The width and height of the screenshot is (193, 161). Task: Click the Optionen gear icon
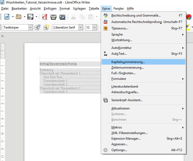[x=106, y=150]
